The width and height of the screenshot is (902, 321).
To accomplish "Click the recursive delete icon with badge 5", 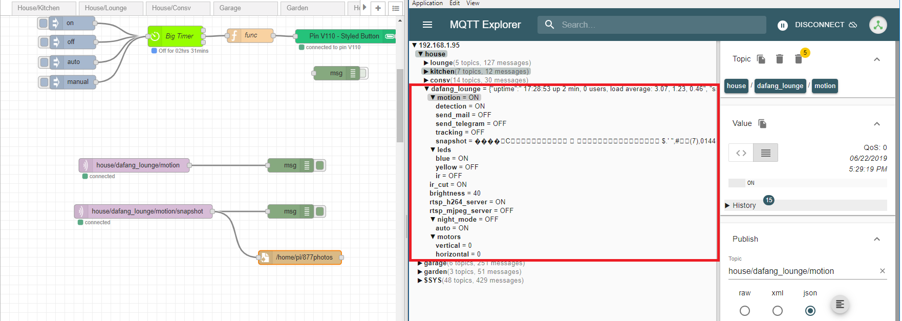I will tap(799, 59).
